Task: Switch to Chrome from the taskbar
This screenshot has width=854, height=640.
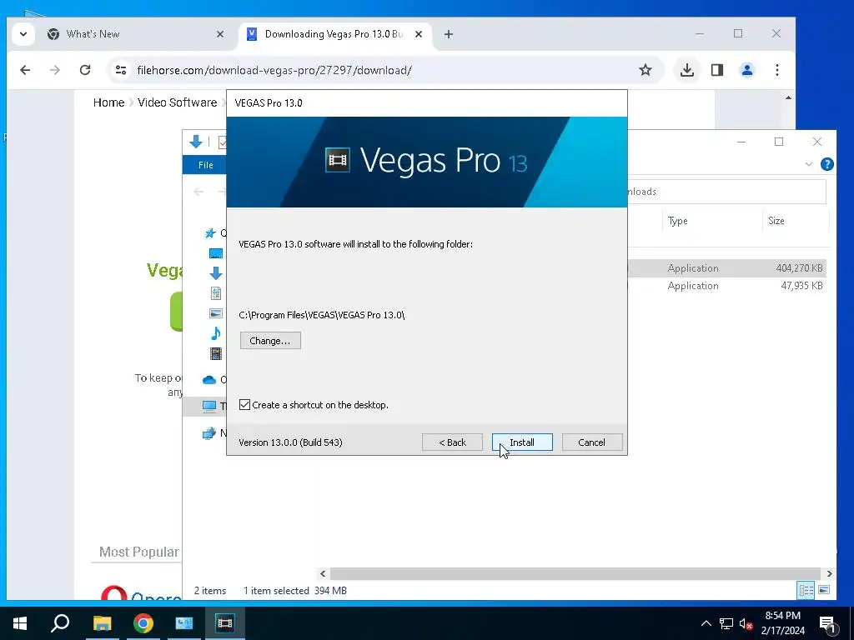Action: click(x=143, y=623)
